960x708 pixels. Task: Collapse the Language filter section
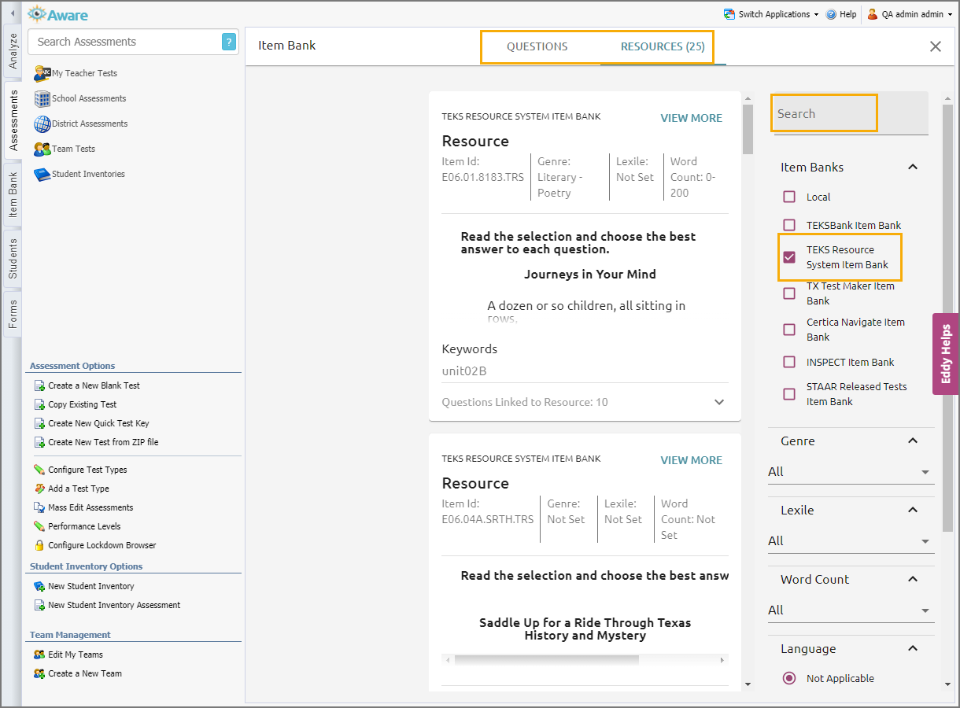pos(913,648)
